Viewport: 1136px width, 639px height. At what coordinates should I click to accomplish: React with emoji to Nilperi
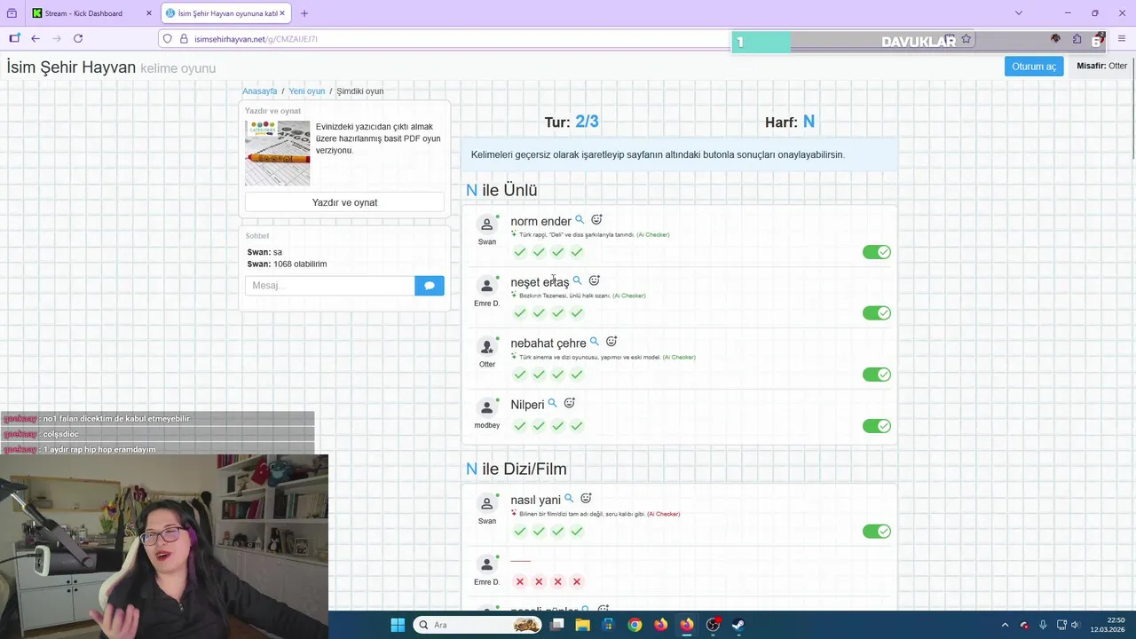pyautogui.click(x=569, y=403)
